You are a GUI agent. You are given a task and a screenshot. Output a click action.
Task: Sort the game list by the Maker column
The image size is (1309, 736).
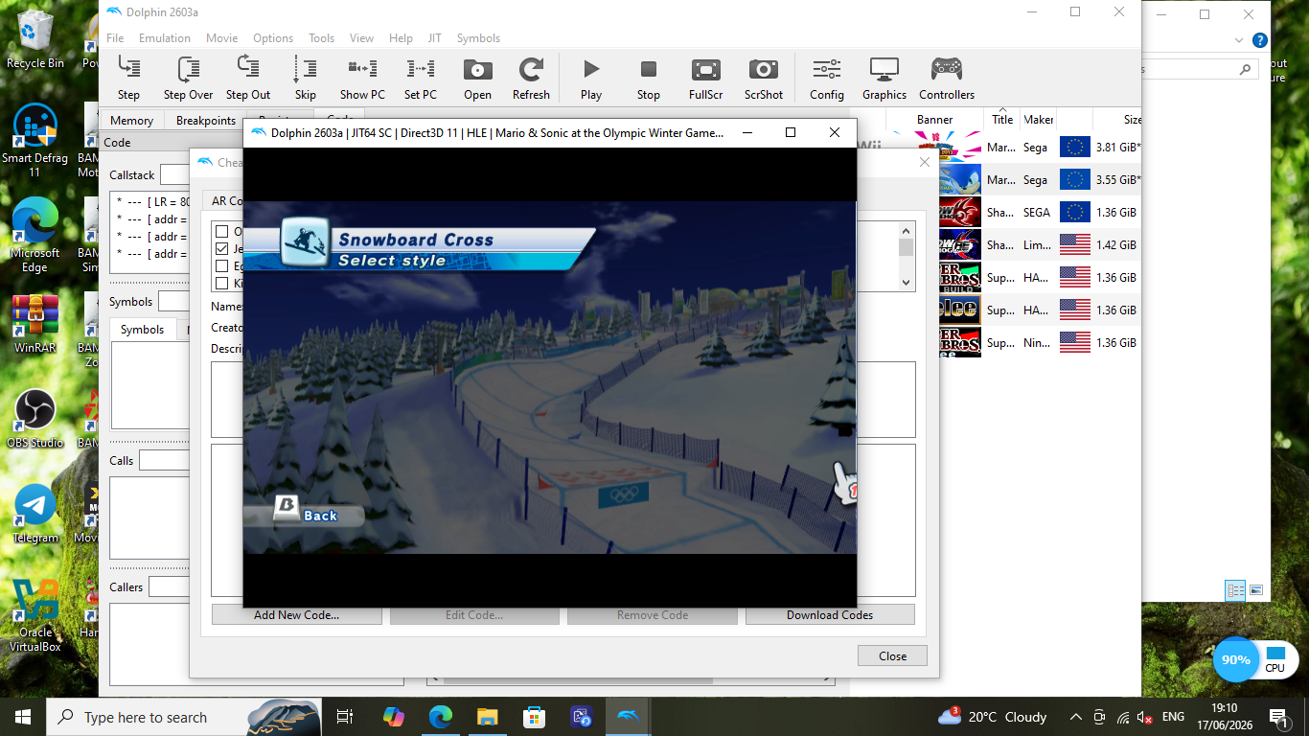pos(1039,120)
